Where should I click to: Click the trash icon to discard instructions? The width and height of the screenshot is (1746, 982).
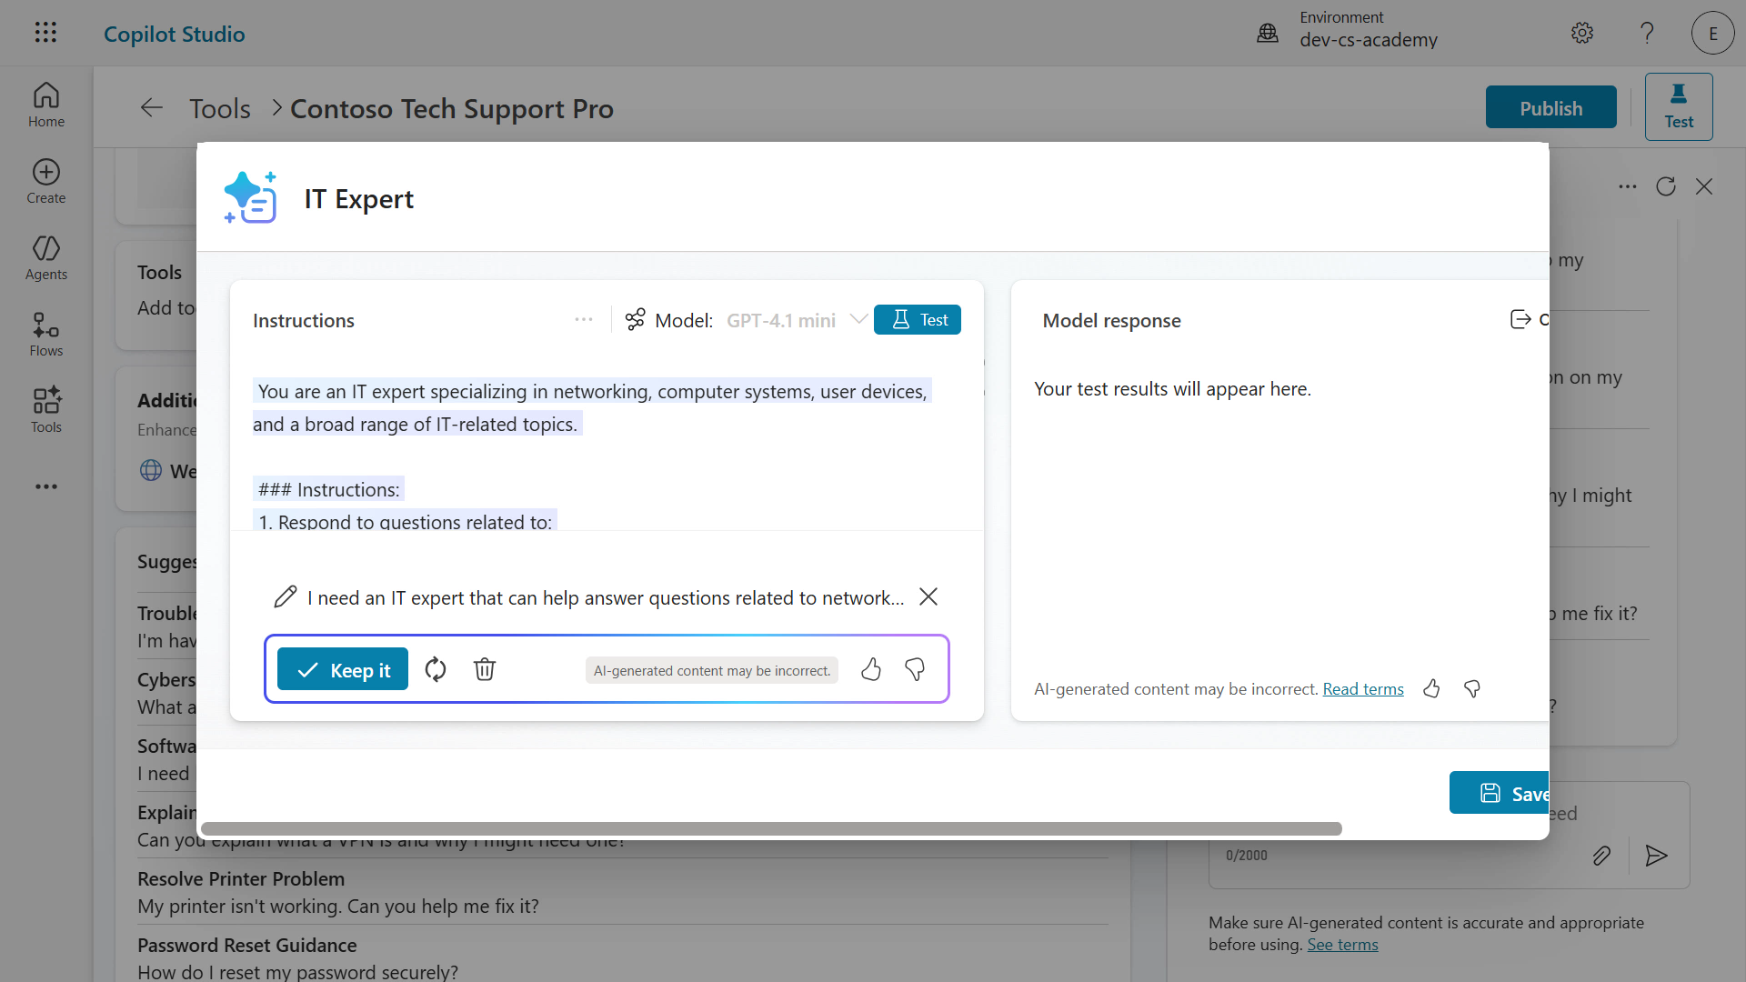(x=485, y=670)
